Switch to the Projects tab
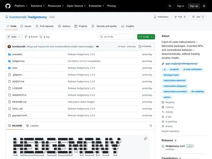This screenshot has width=212, height=159. 81,26
